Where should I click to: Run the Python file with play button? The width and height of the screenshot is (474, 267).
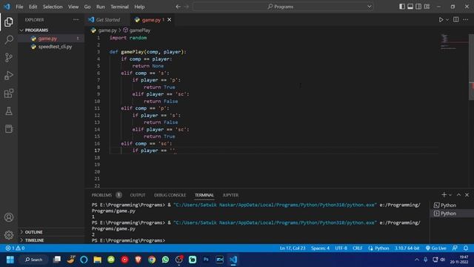click(x=441, y=20)
